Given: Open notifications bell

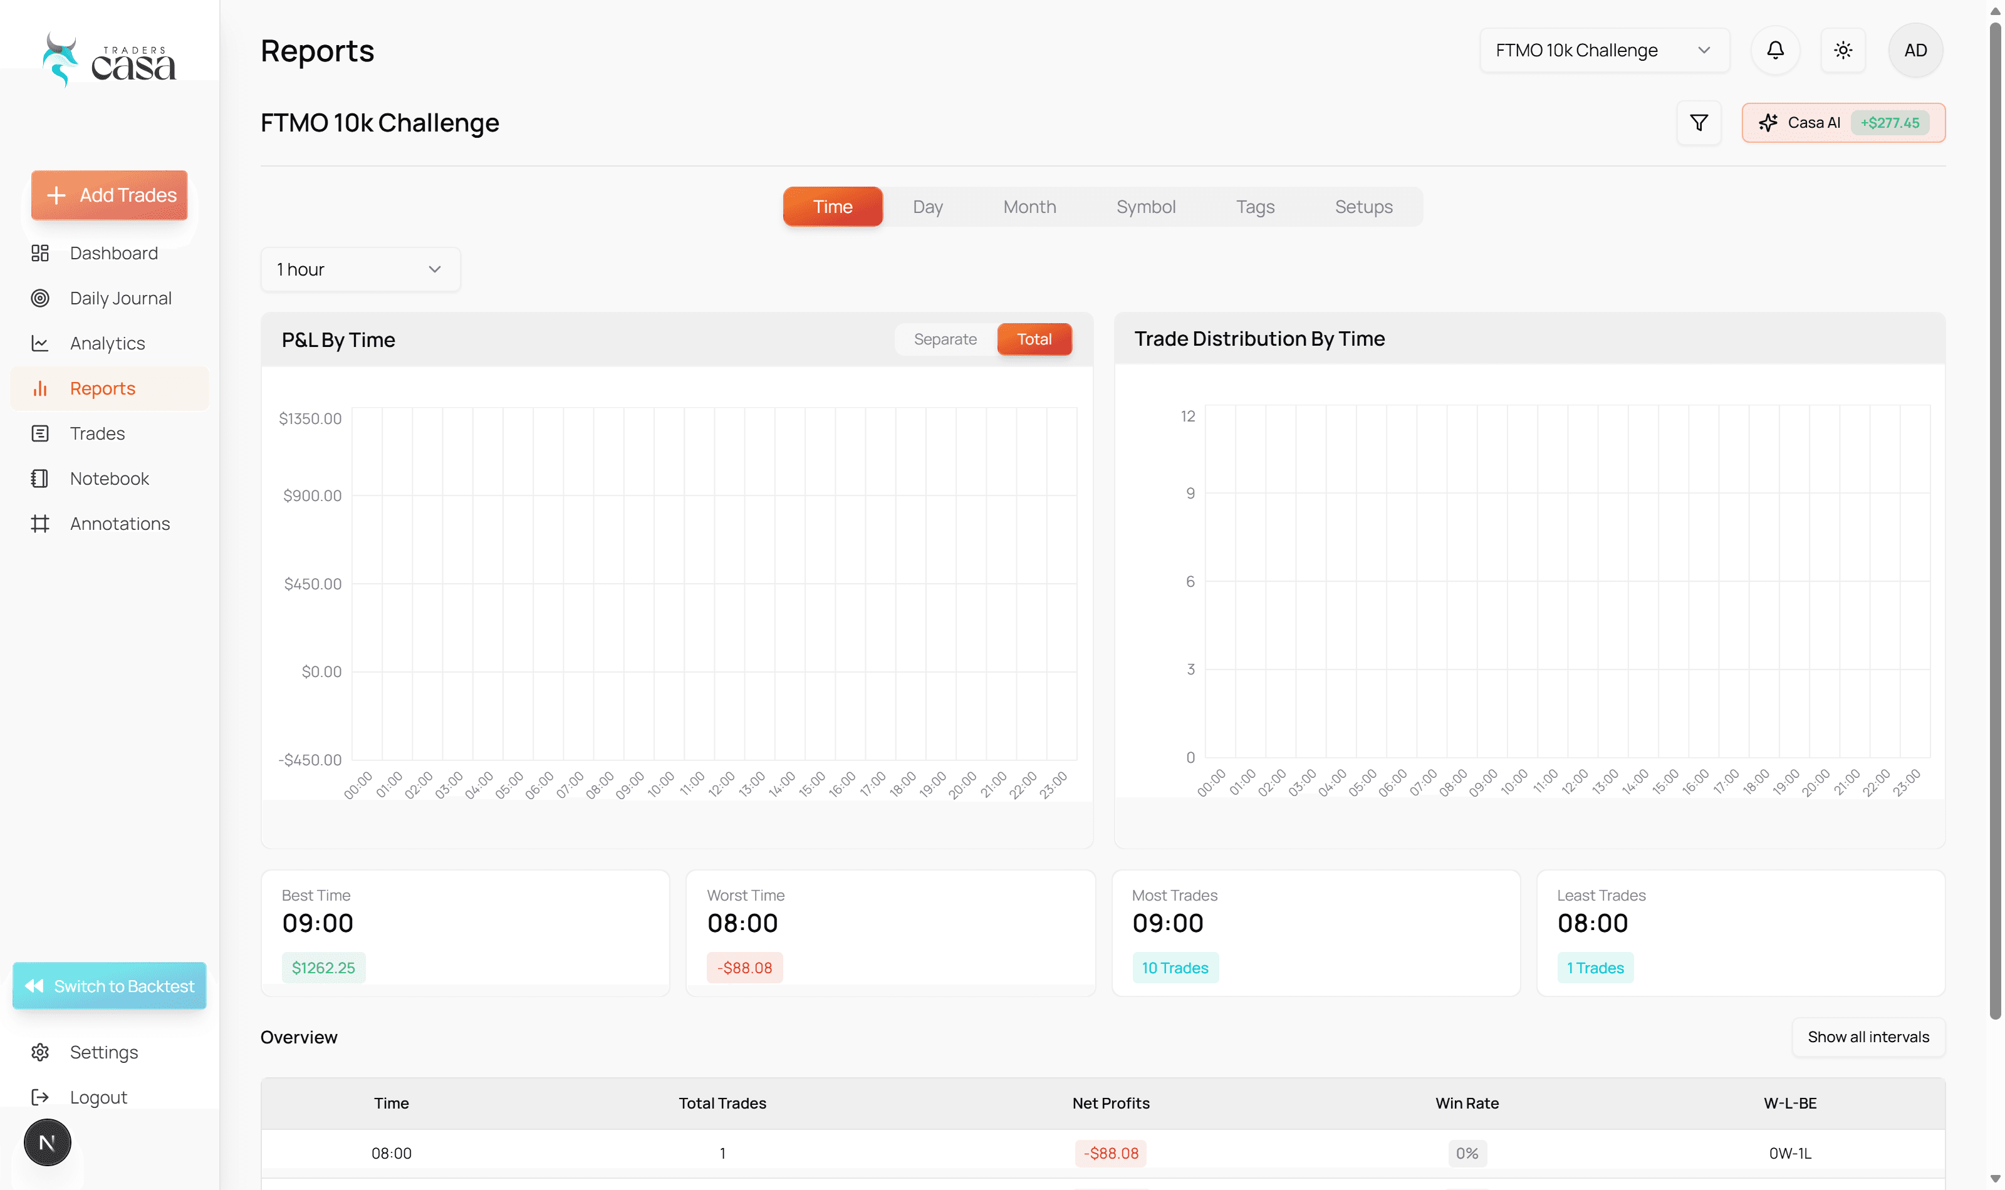Looking at the screenshot, I should click(1775, 49).
